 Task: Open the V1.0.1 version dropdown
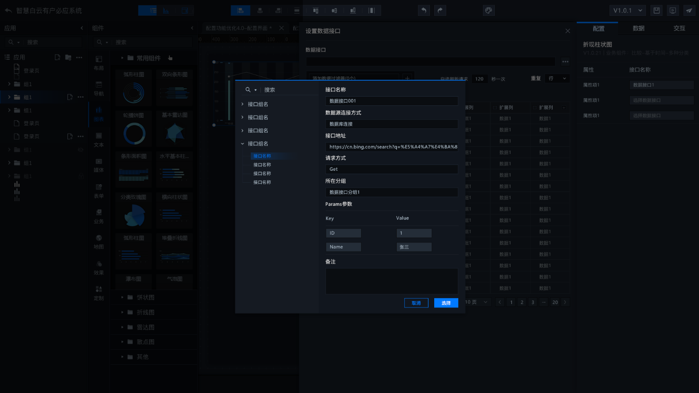[x=627, y=11]
